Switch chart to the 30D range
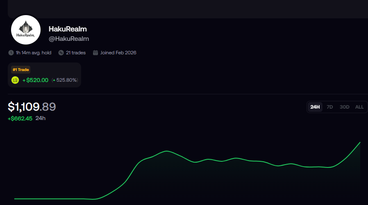The height and width of the screenshot is (205, 368). pos(345,107)
